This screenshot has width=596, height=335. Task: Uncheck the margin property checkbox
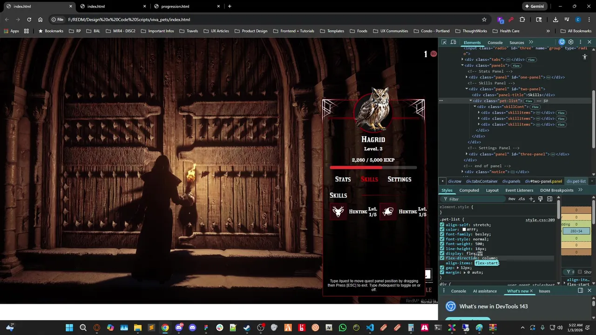point(442,272)
